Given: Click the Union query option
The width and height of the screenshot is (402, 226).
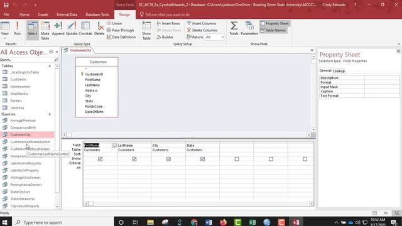Looking at the screenshot, I should coord(114,23).
